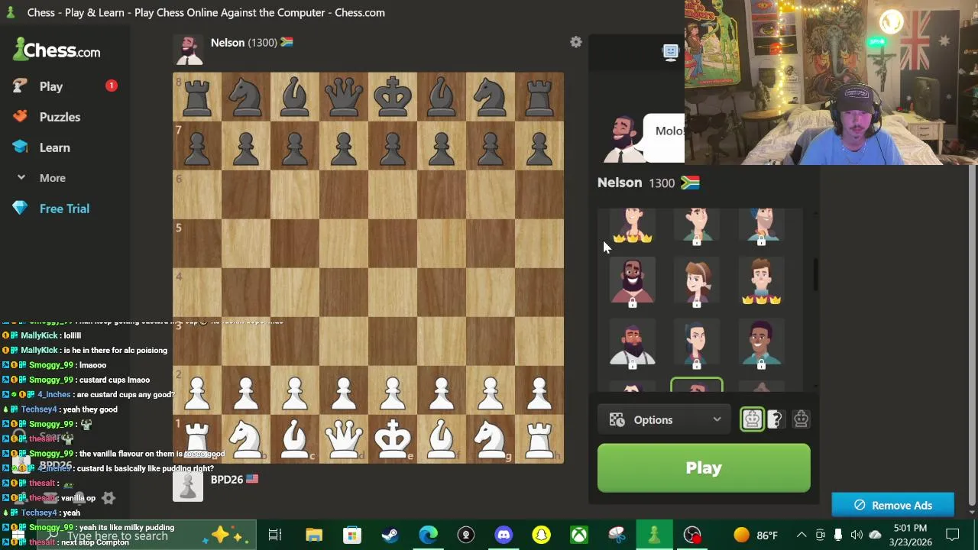This screenshot has height=550, width=978.
Task: Open Microsoft Edge from taskbar
Action: 428,535
